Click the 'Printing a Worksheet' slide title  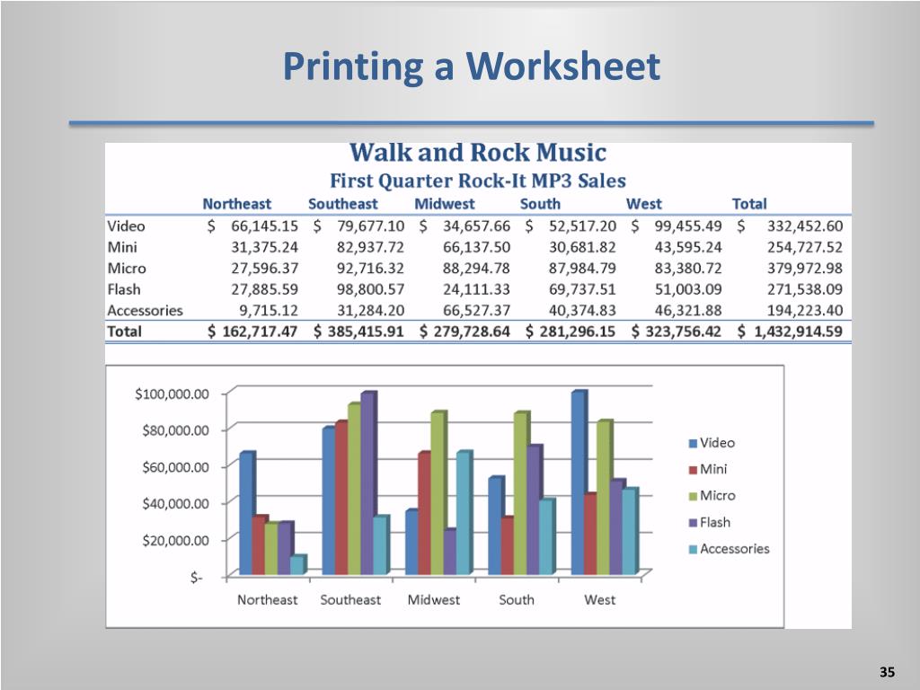(471, 66)
